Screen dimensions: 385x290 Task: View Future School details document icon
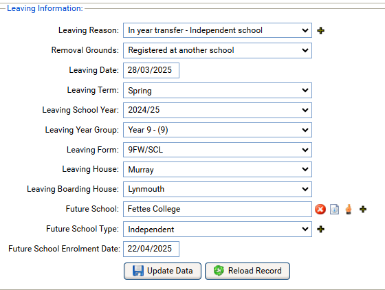tap(334, 210)
